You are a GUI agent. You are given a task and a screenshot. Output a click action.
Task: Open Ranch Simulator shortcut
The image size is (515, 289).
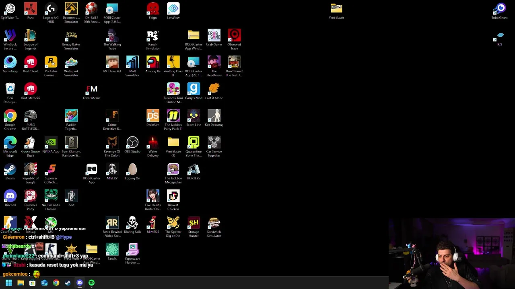click(153, 39)
